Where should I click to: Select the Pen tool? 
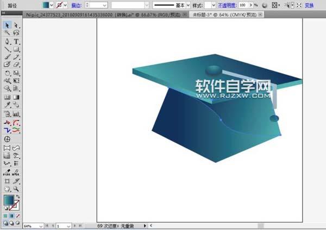point(7,41)
